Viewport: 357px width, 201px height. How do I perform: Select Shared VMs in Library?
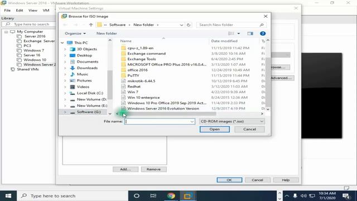click(28, 69)
